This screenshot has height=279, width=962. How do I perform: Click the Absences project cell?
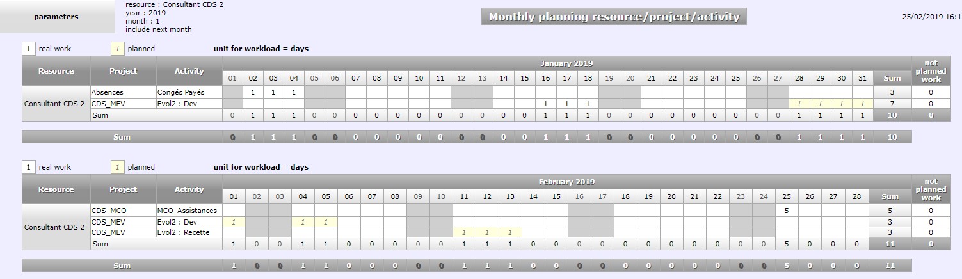(x=123, y=92)
